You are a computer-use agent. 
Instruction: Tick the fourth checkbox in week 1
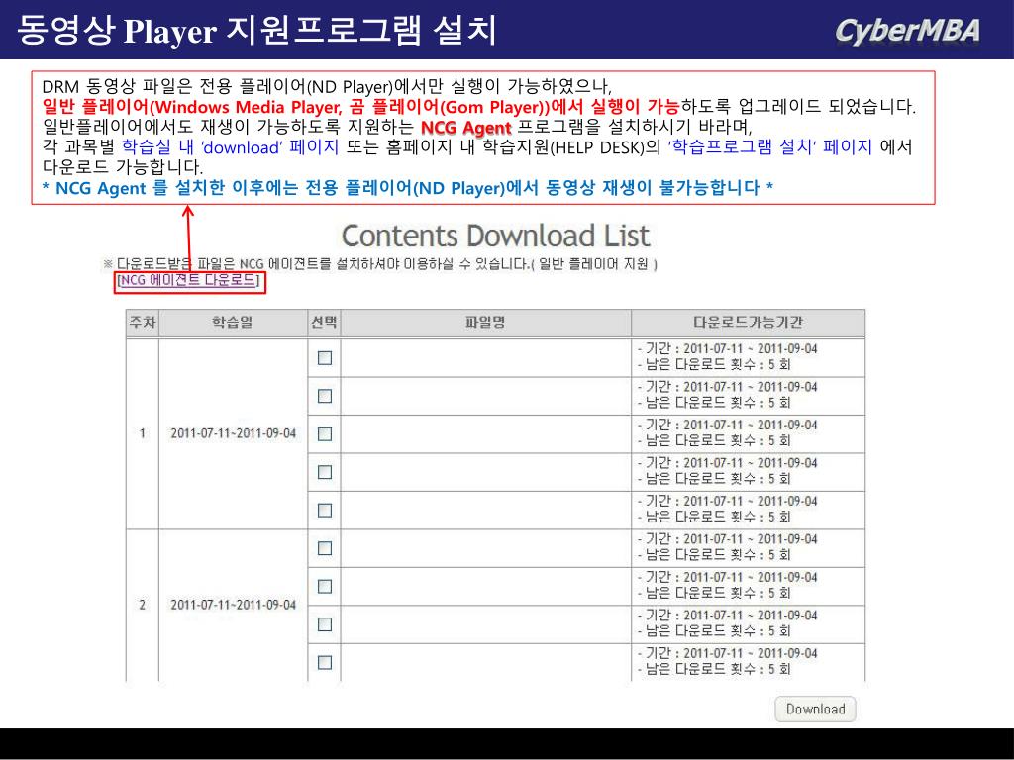(x=325, y=472)
